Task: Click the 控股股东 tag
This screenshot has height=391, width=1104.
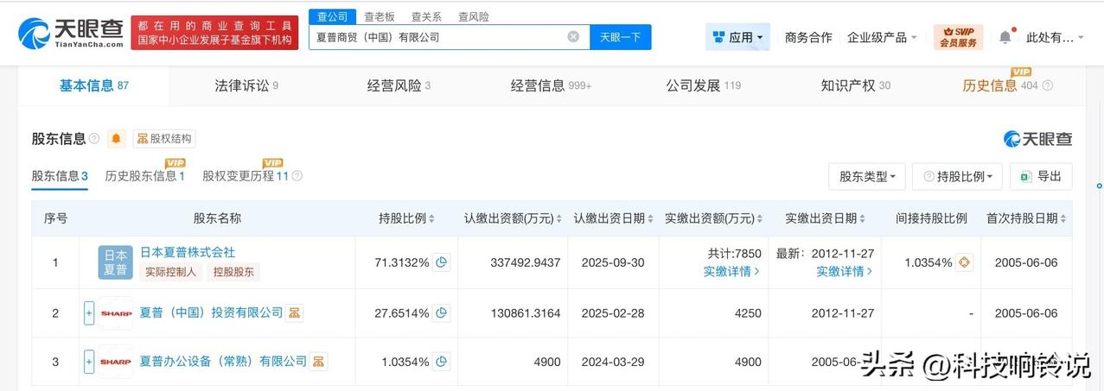Action: click(x=233, y=272)
